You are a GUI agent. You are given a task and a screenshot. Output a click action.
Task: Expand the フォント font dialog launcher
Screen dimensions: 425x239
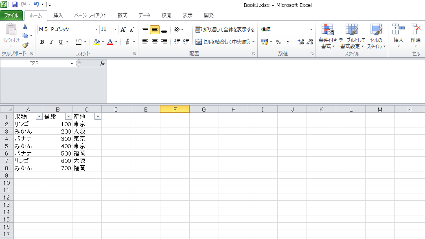[134, 54]
